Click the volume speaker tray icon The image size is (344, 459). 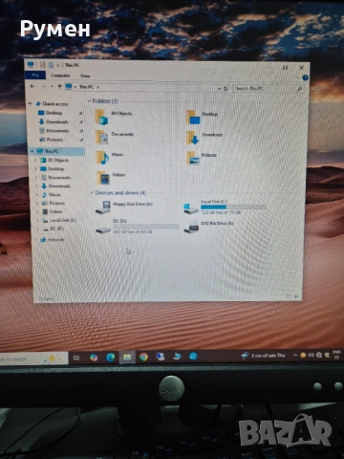tap(312, 355)
